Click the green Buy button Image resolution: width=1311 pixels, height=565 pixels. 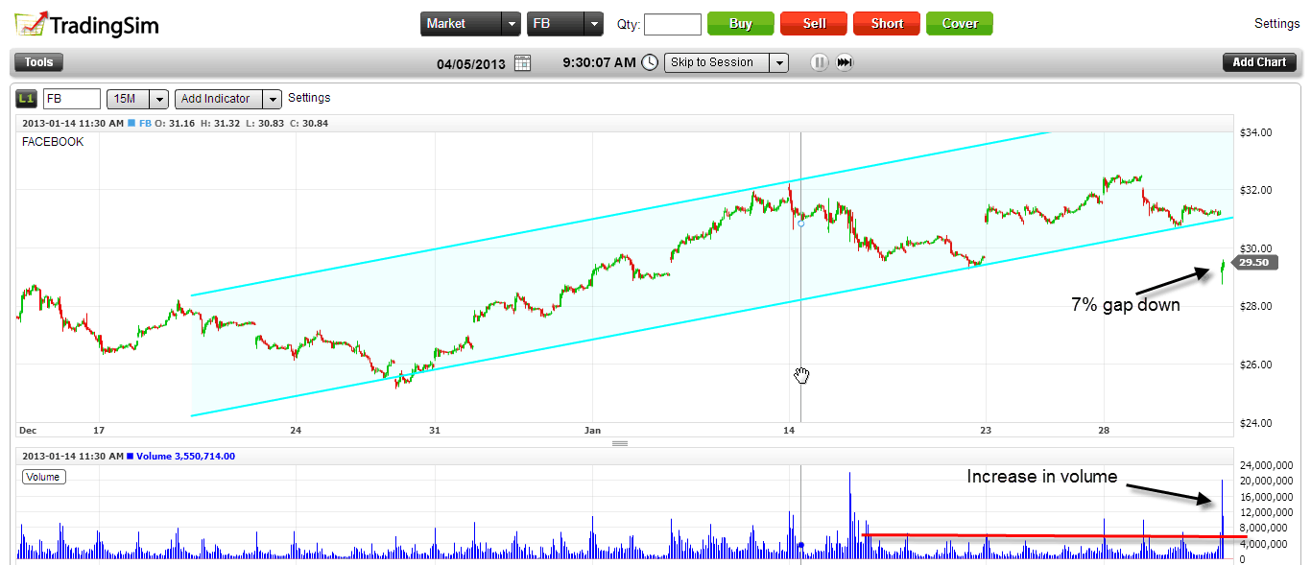pos(741,24)
